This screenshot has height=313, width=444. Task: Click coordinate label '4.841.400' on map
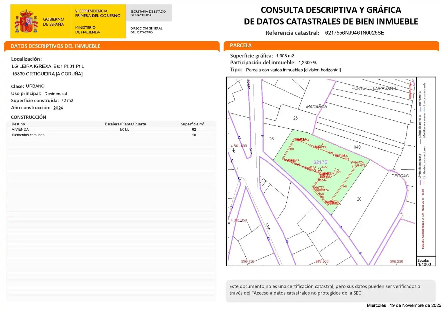coord(239,146)
